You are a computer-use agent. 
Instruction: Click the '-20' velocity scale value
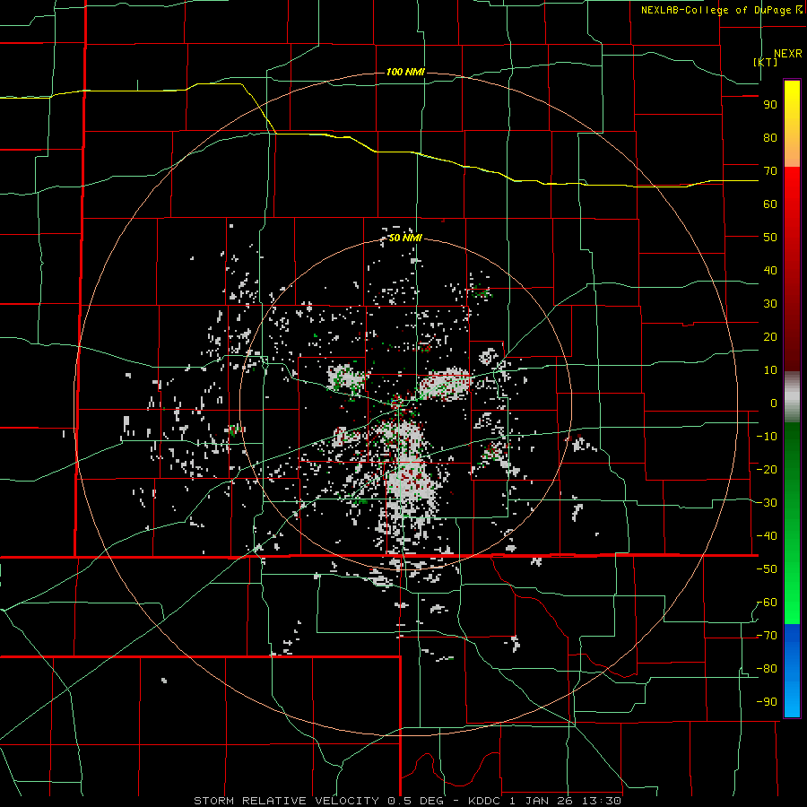click(767, 469)
